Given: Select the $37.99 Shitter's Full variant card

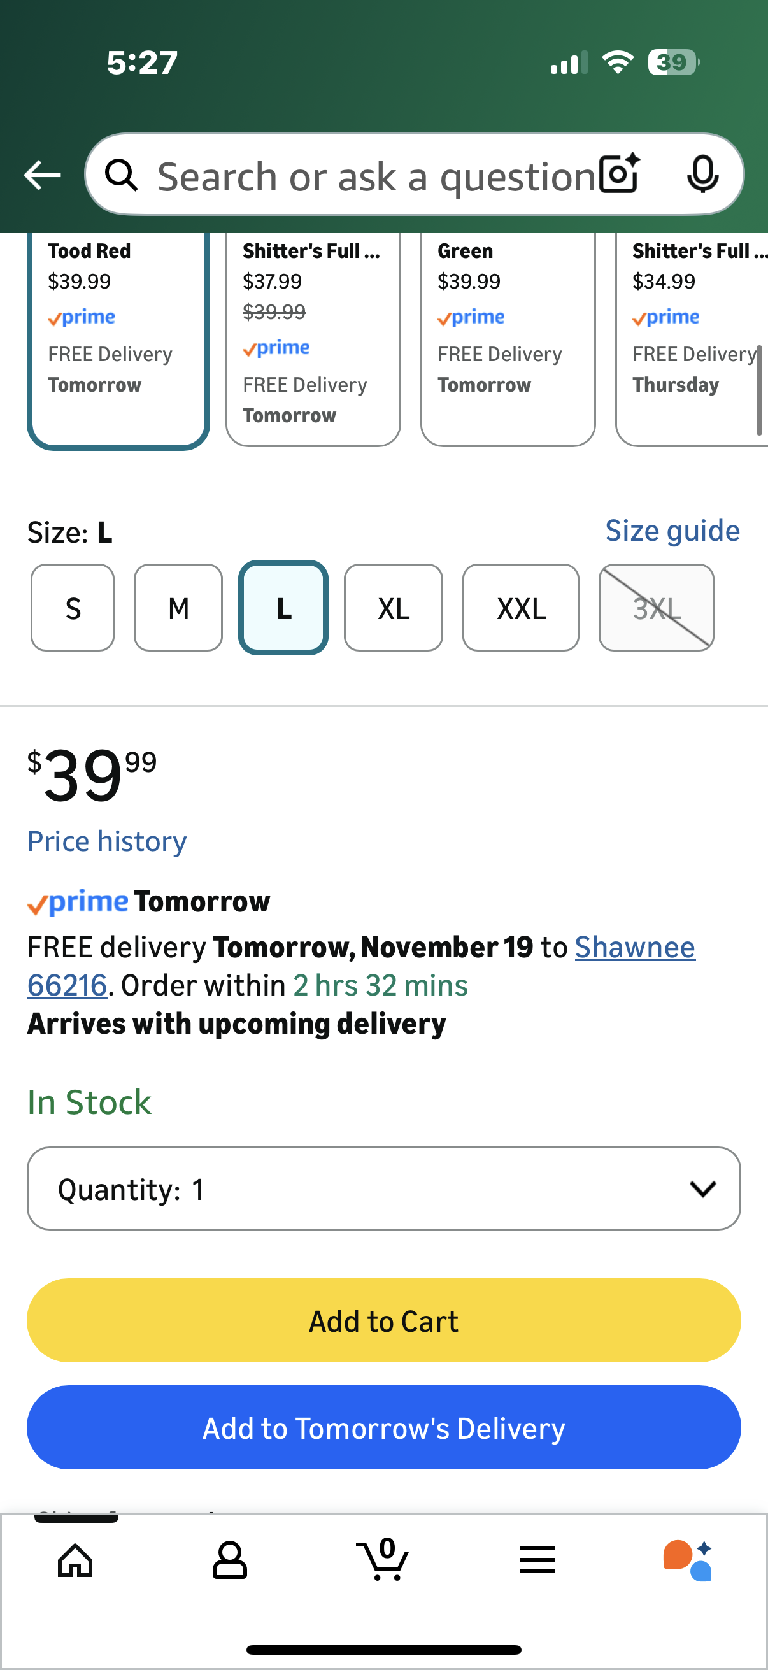Looking at the screenshot, I should click(313, 337).
